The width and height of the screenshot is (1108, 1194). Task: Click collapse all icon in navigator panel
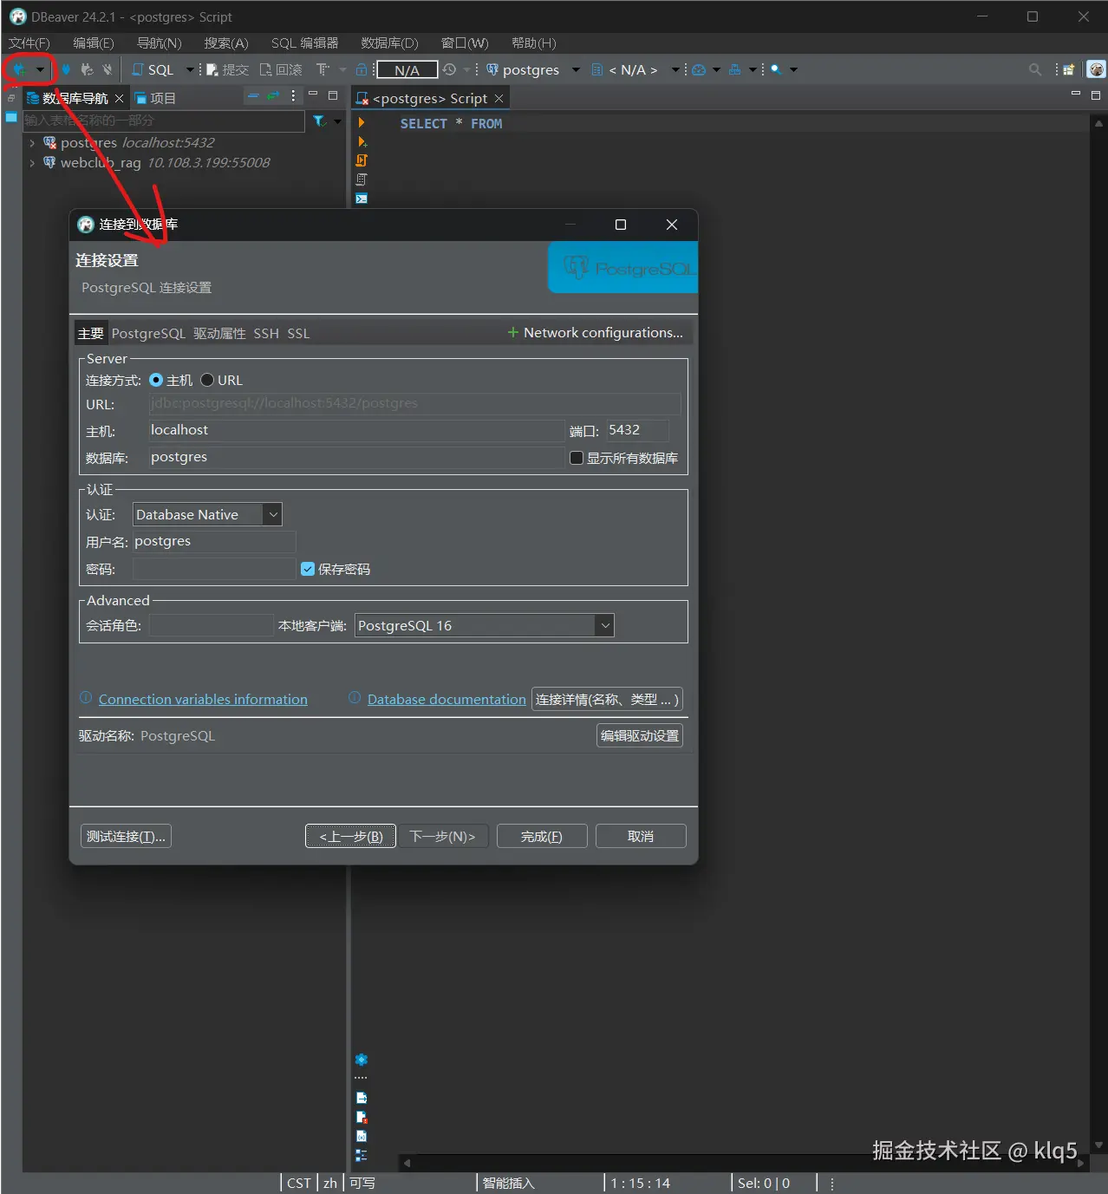253,96
